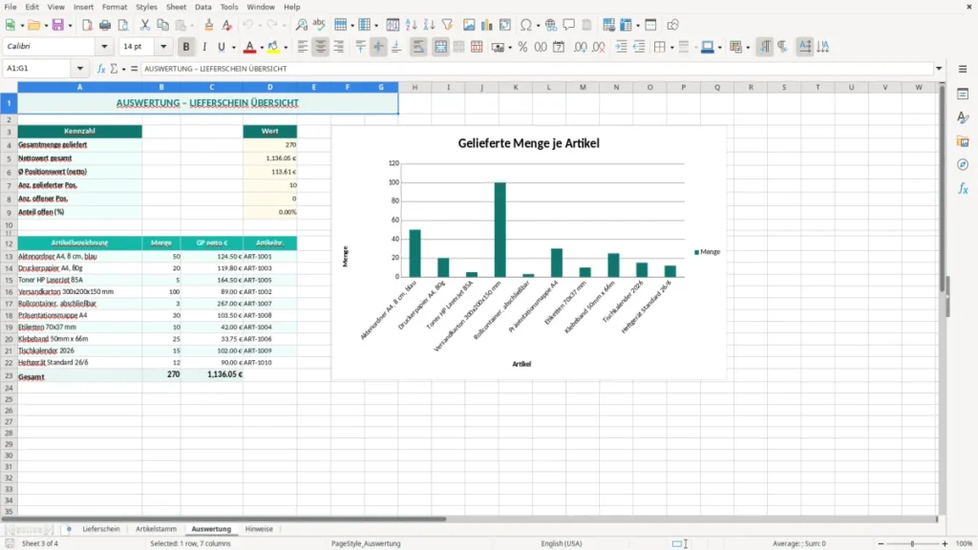Click Sort Descending icon
The width and height of the screenshot is (978, 550).
click(429, 25)
